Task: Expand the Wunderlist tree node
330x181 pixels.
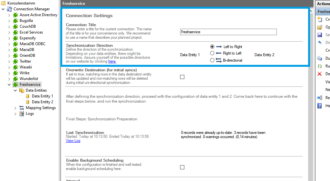Action: pyautogui.click(x=9, y=79)
